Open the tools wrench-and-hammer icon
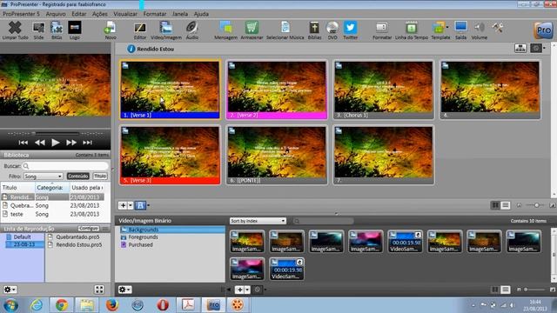 click(x=498, y=28)
